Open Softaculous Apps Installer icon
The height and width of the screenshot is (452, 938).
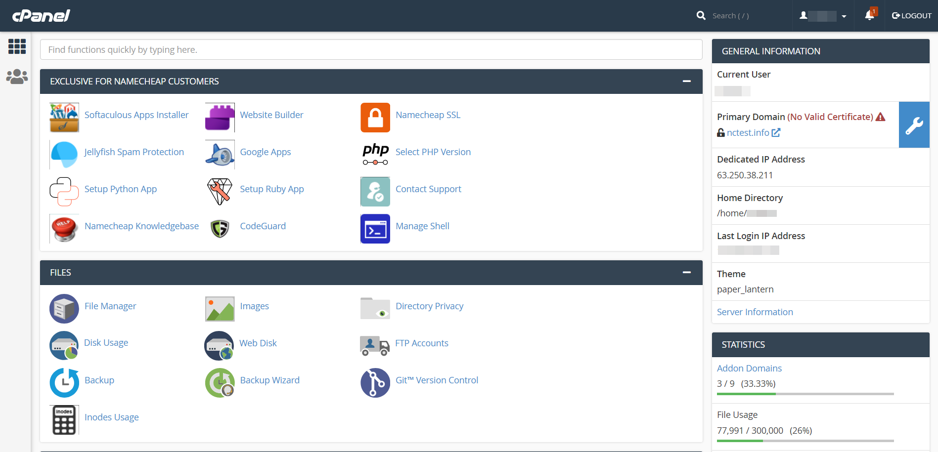click(64, 118)
